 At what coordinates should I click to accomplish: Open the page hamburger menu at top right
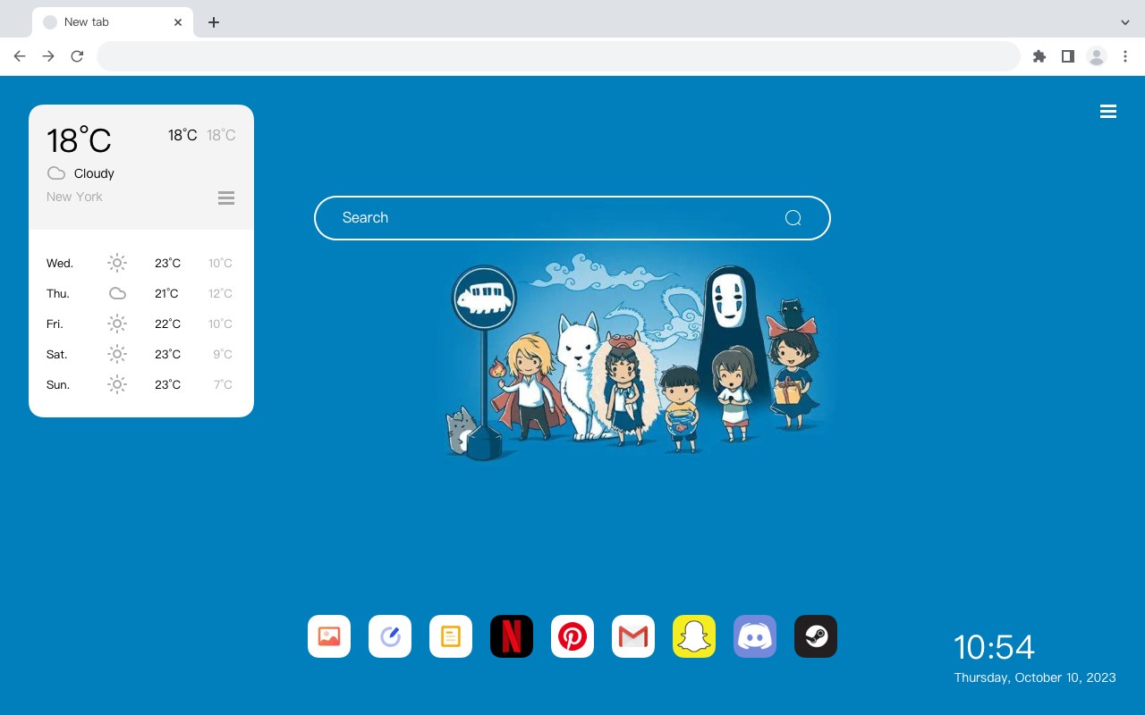[1108, 112]
